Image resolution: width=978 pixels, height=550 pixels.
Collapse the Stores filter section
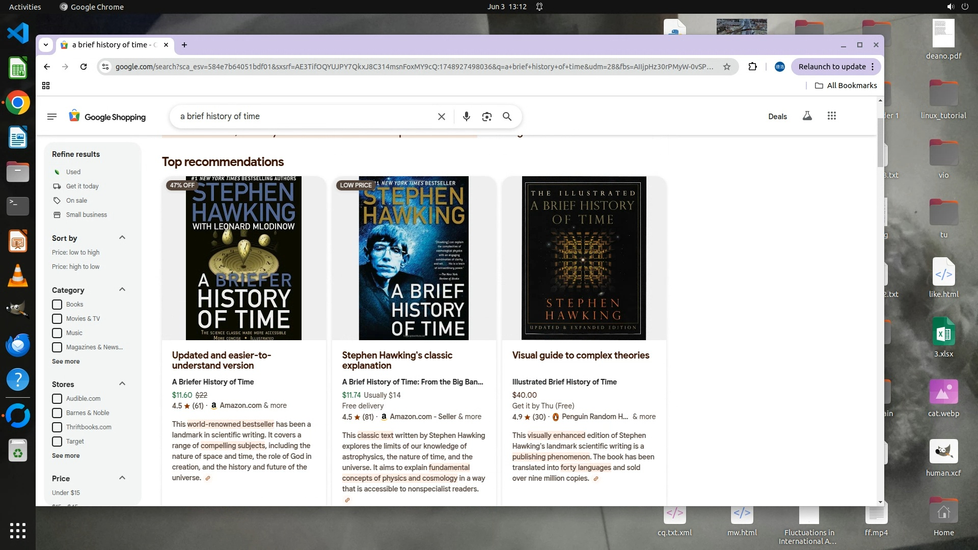tap(122, 384)
